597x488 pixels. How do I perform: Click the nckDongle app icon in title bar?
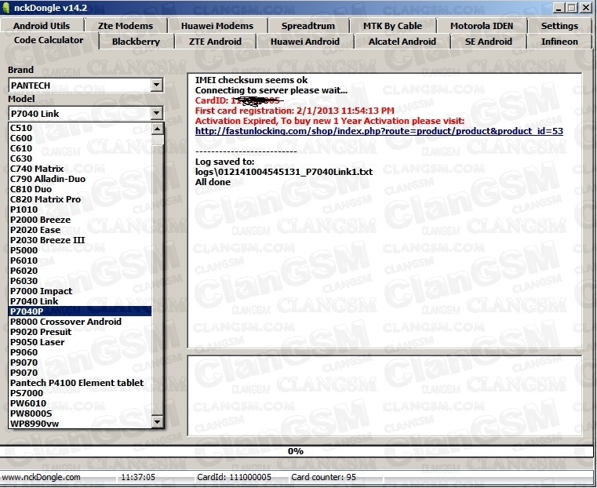pos(5,8)
